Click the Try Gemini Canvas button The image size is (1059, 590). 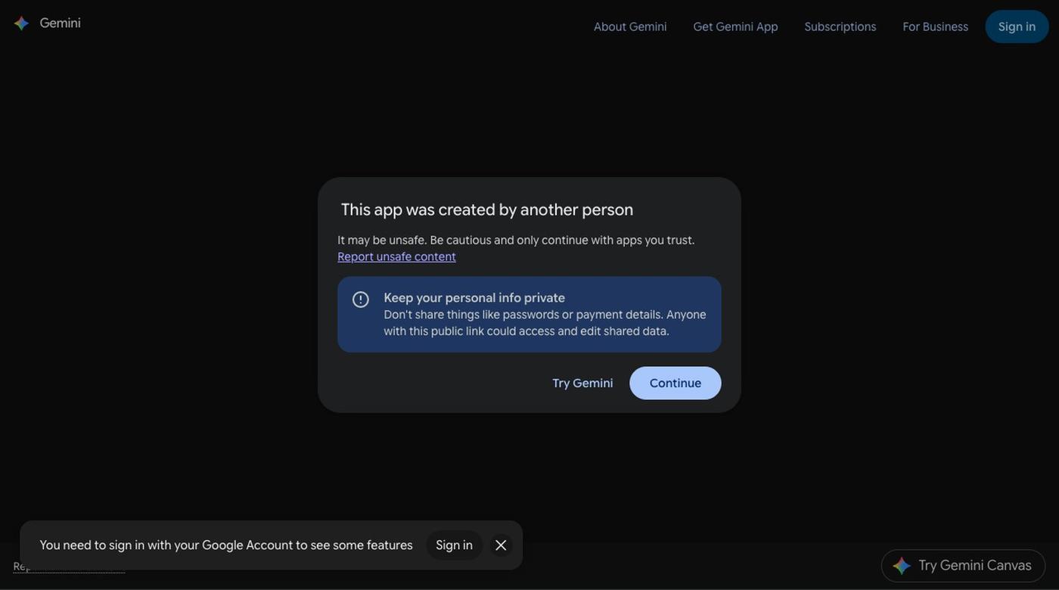tap(963, 566)
